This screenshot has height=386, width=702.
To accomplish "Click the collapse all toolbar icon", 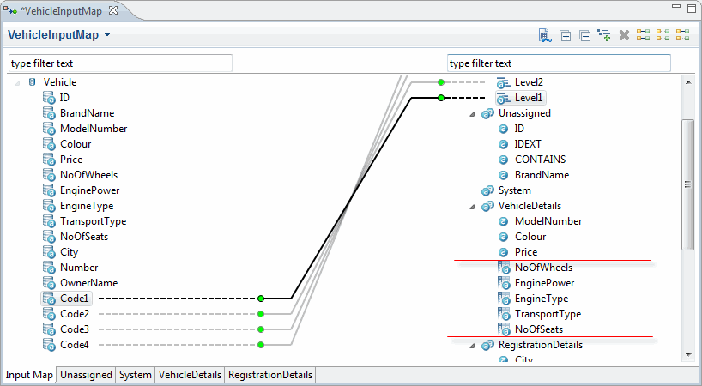I will 584,36.
